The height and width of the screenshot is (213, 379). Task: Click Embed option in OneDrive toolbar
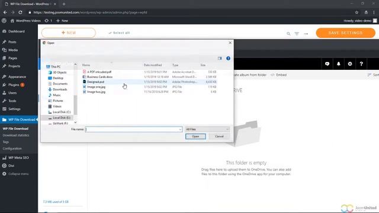[x=279, y=75]
